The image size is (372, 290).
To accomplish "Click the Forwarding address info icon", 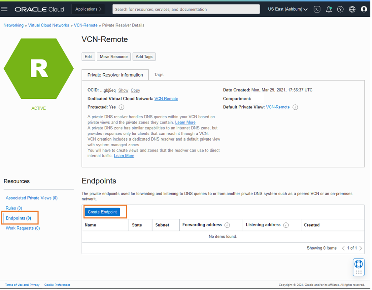I will tap(227, 225).
